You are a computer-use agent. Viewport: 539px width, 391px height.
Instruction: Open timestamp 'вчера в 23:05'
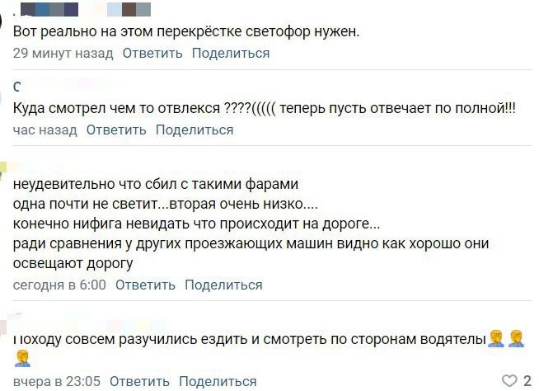tap(57, 381)
